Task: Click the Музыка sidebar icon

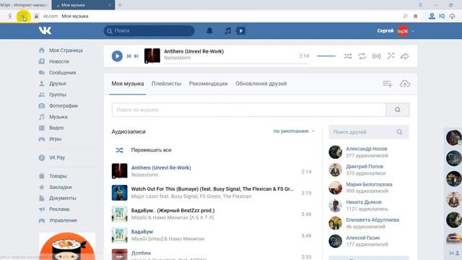Action: pyautogui.click(x=42, y=117)
